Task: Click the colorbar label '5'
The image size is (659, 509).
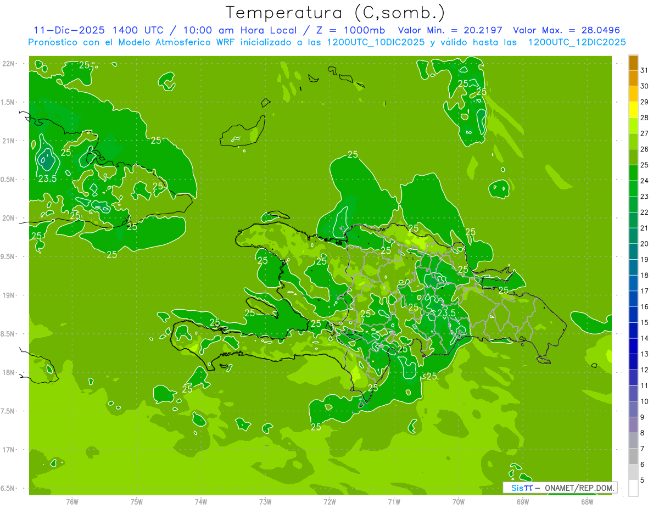Action: pyautogui.click(x=643, y=480)
